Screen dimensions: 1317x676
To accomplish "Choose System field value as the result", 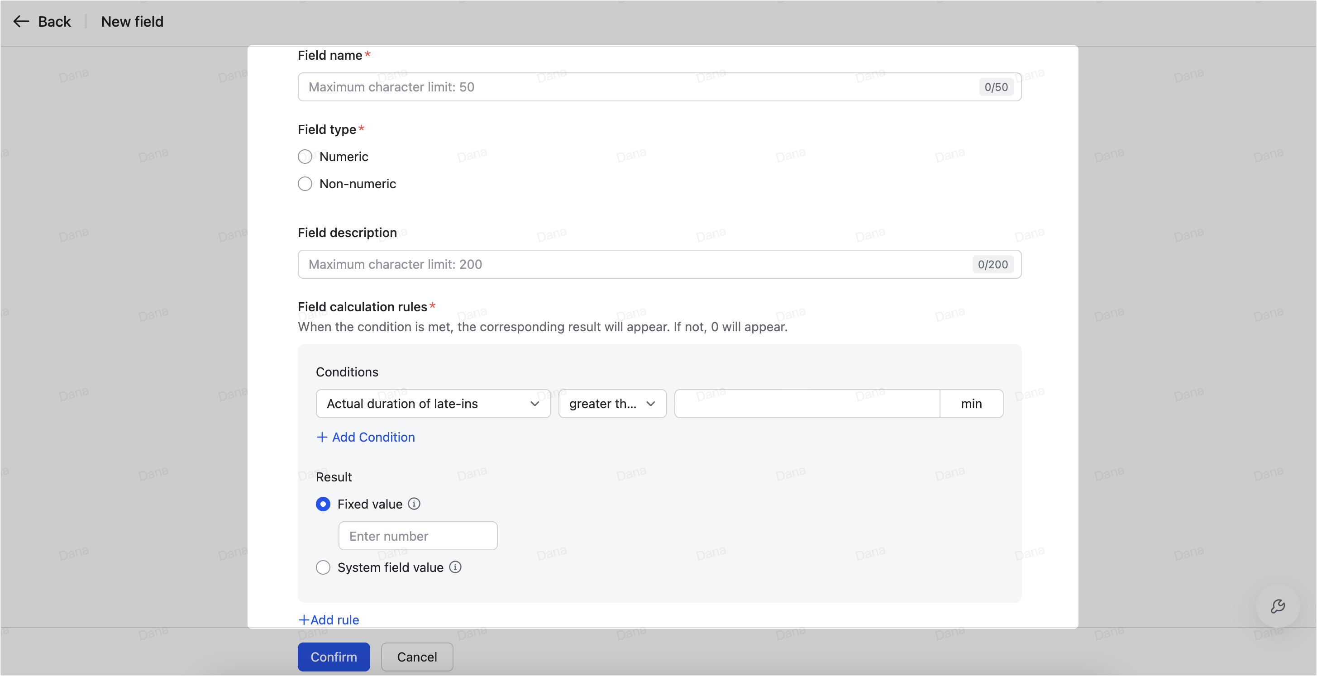I will click(323, 567).
